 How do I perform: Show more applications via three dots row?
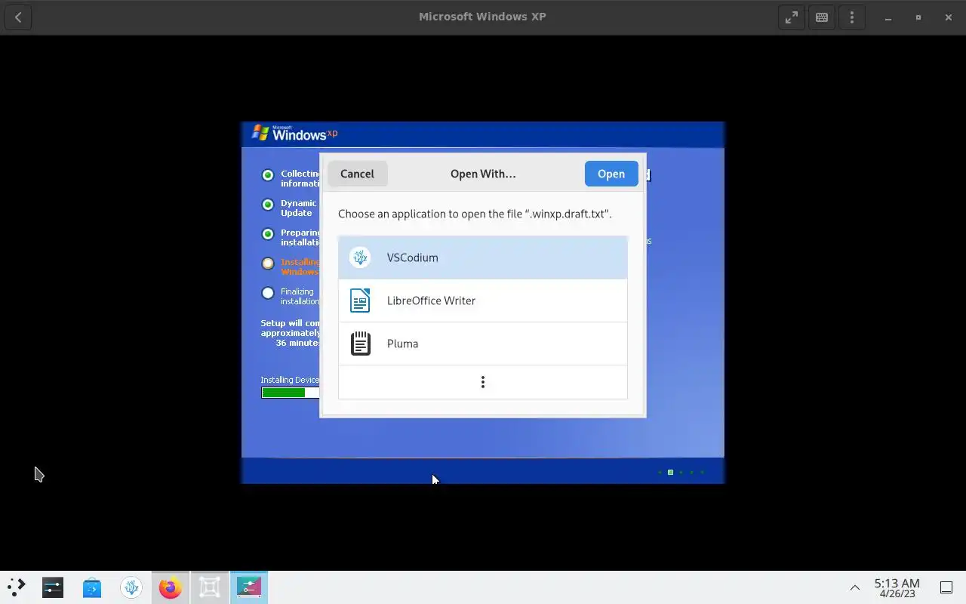point(483,382)
